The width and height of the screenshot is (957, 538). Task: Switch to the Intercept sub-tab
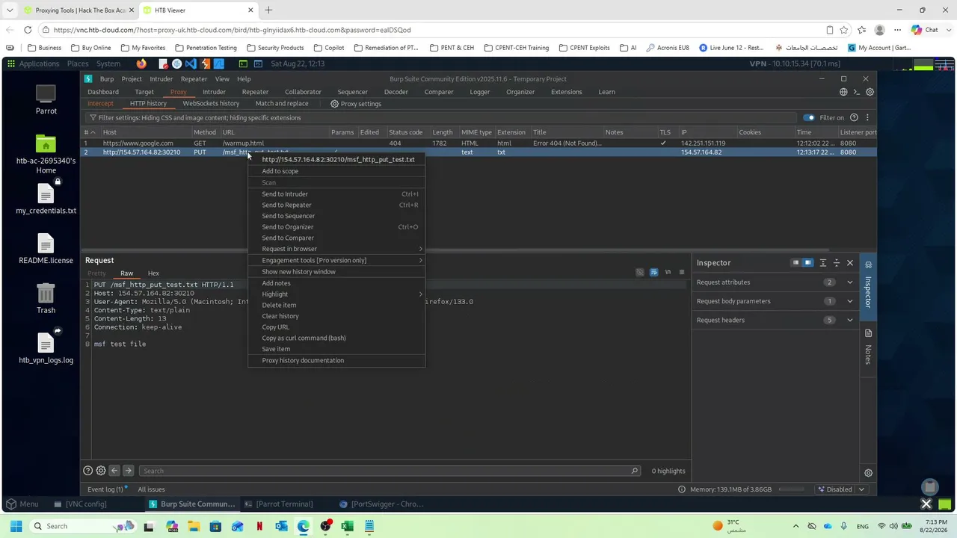(100, 104)
